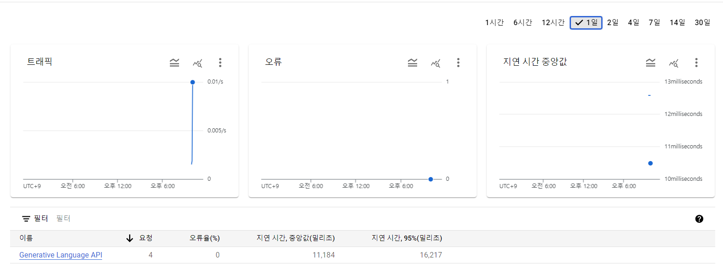Click UTC+9 label on 트래픽 chart
Screen dimensions: 723x268
(32, 186)
